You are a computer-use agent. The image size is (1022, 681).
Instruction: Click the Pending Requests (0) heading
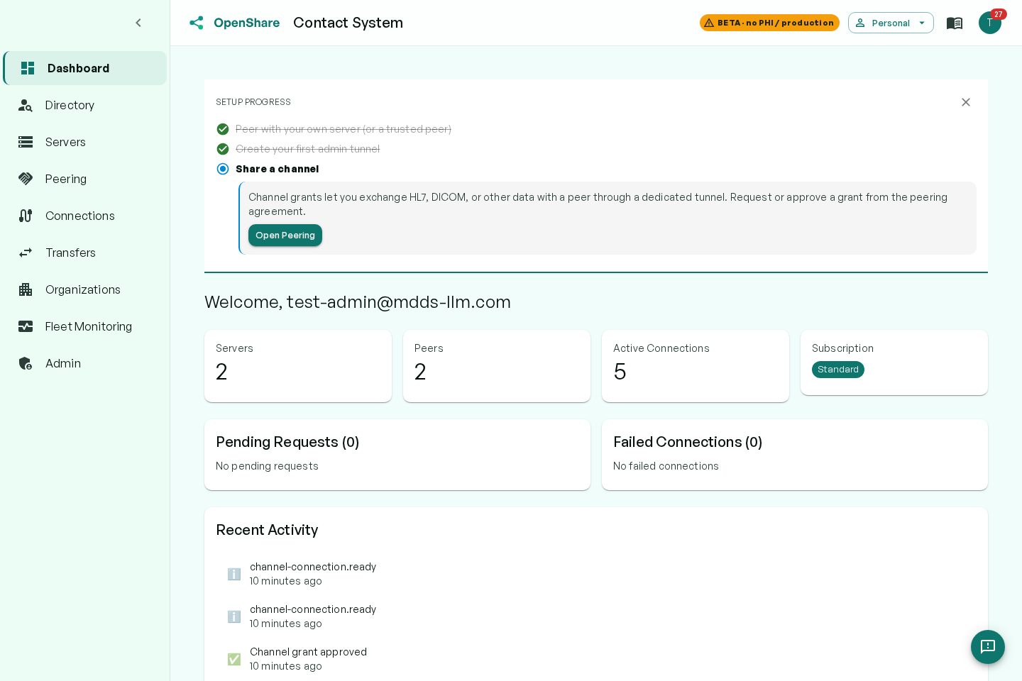pos(287,442)
